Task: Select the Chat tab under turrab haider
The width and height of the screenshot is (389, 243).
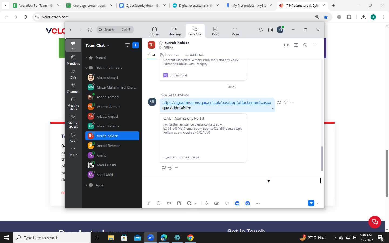Action: click(x=152, y=55)
